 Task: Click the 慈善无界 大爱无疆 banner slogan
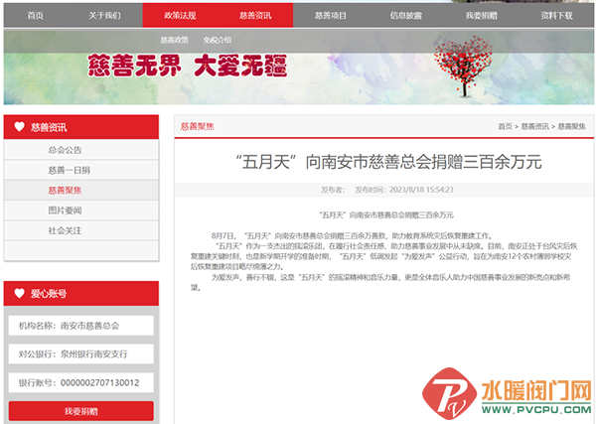187,66
